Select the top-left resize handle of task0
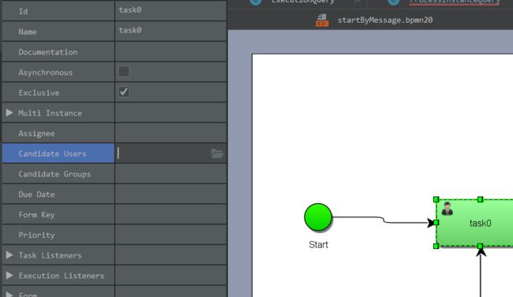This screenshot has width=513, height=297. (436, 199)
